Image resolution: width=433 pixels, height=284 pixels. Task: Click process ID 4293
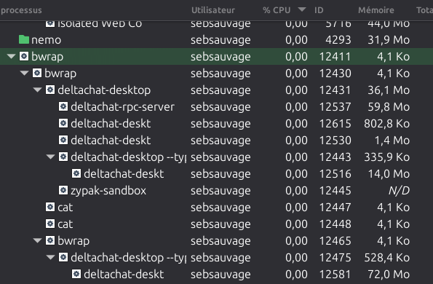(338, 40)
